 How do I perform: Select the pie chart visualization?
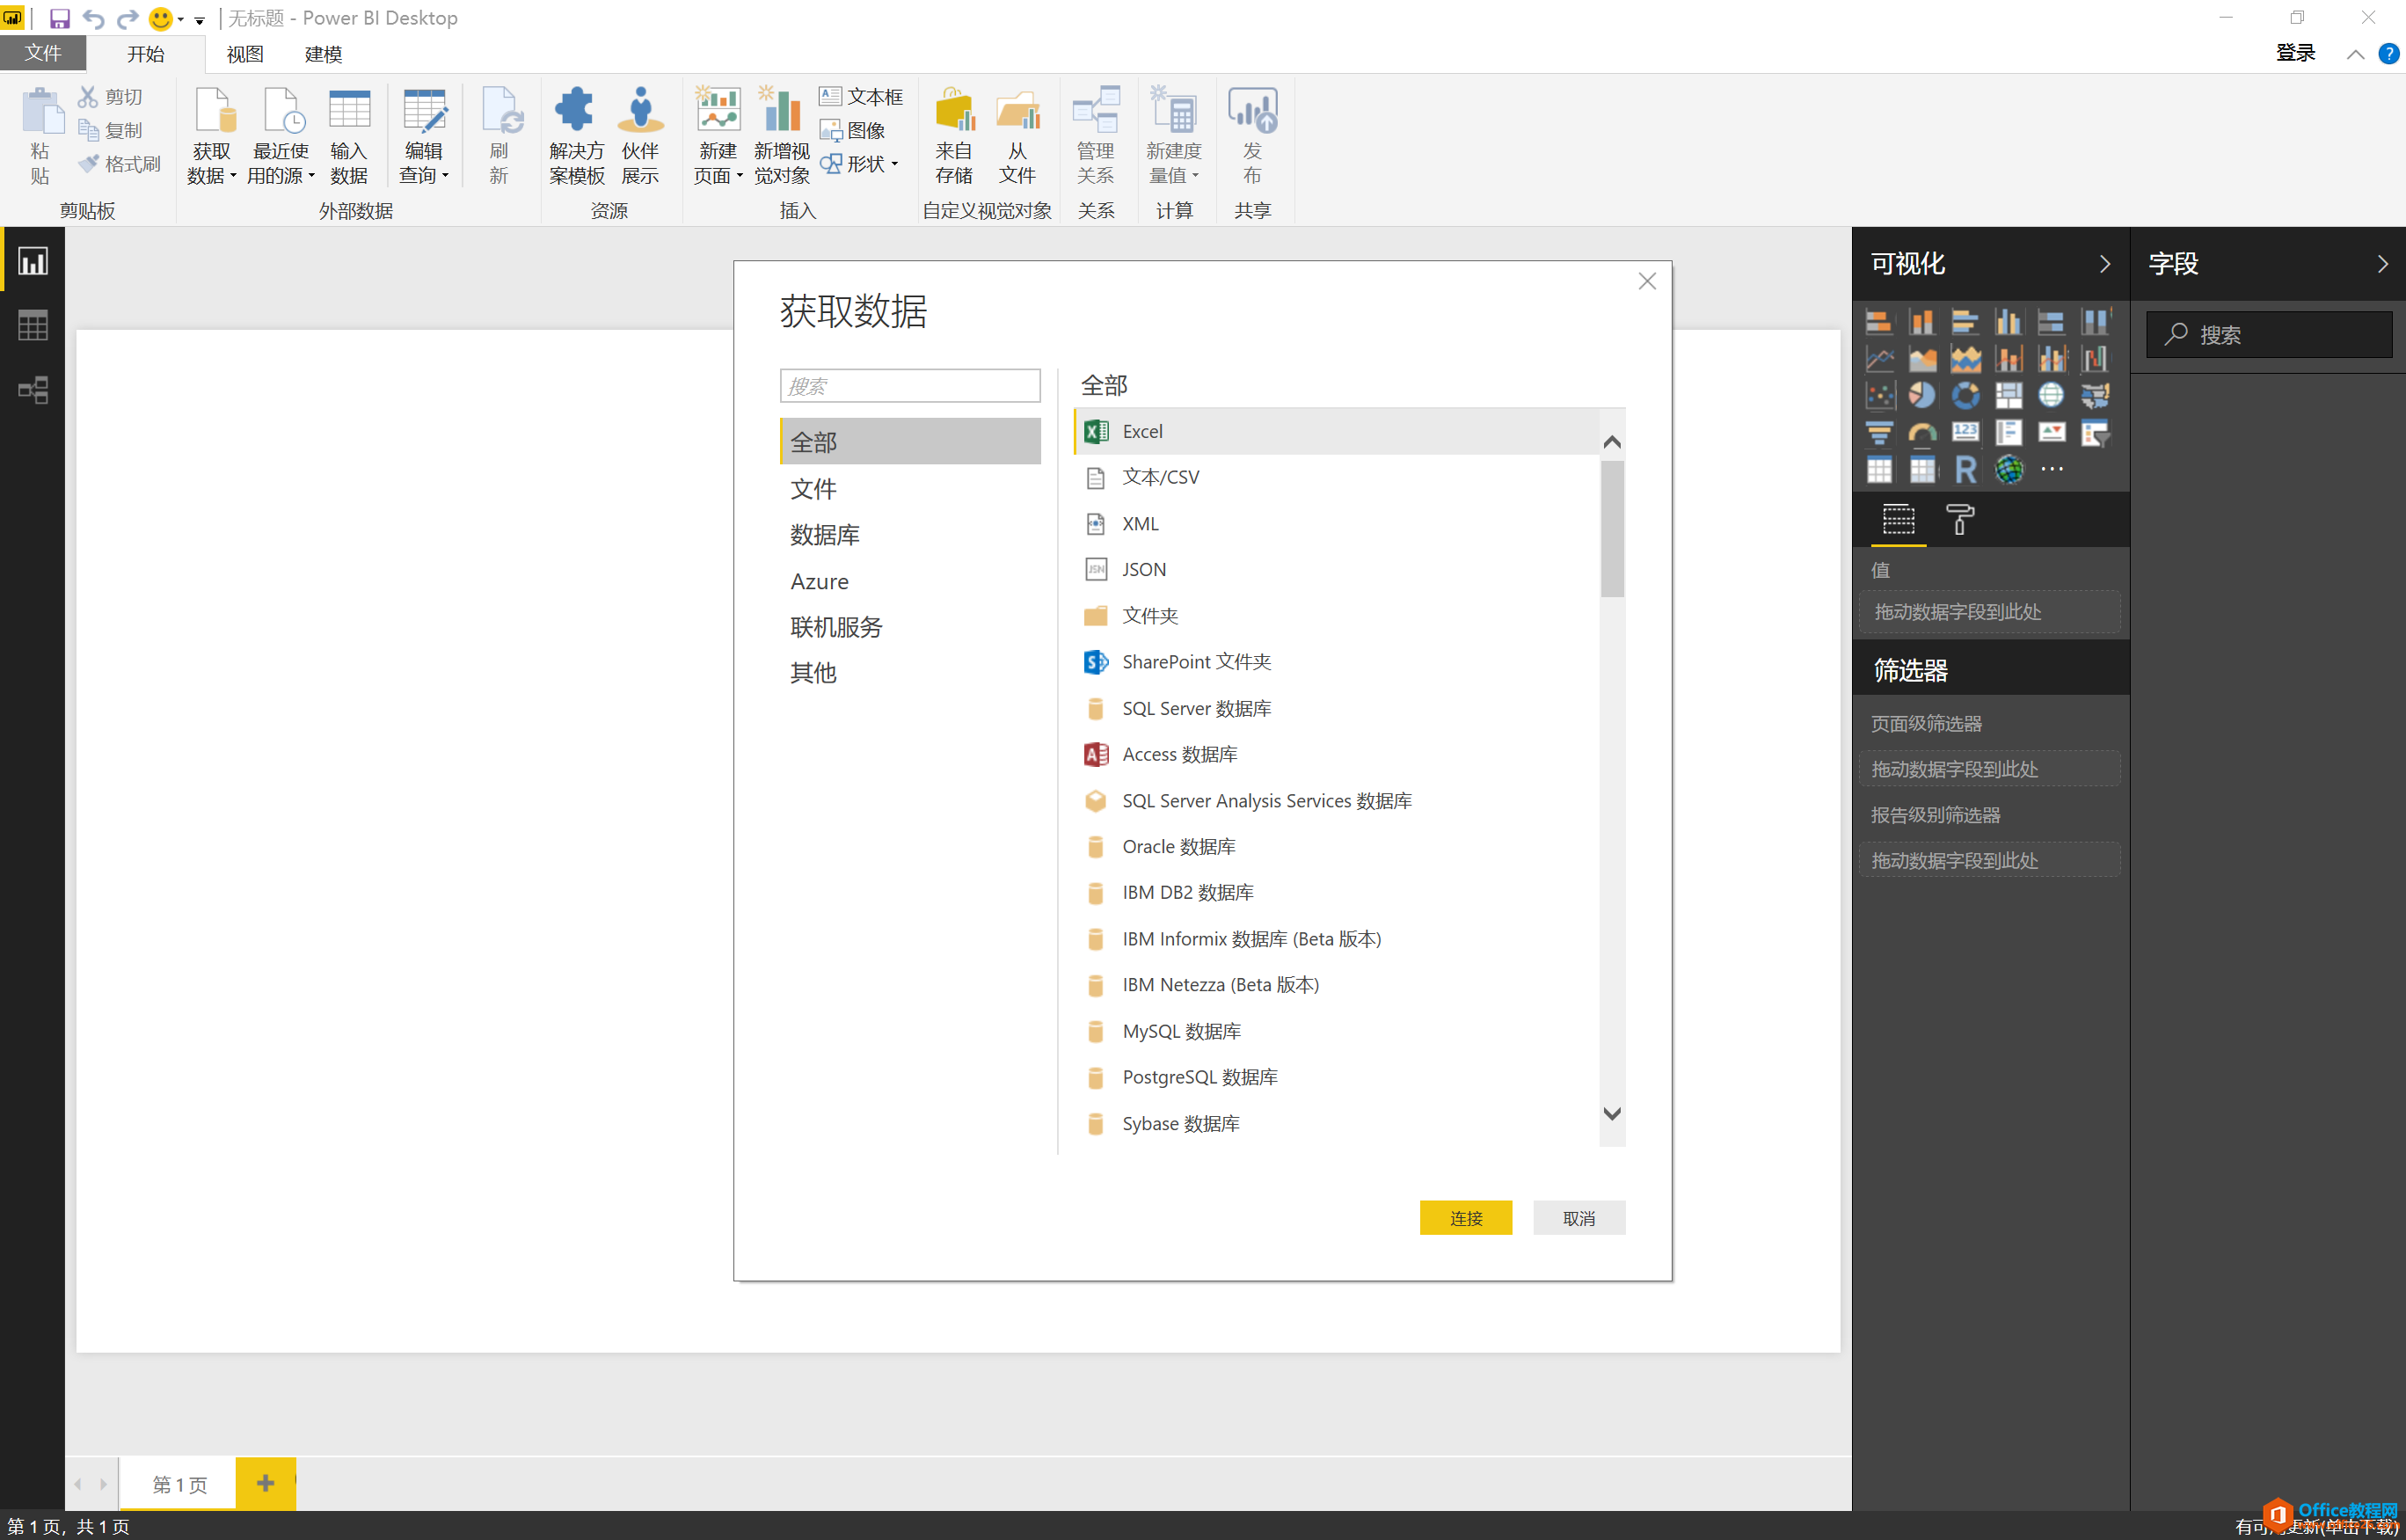pos(1921,395)
